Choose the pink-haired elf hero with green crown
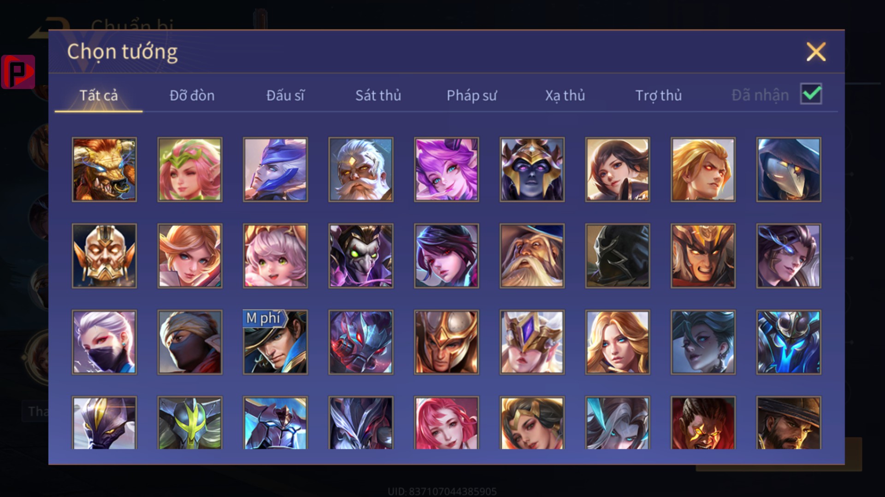Image resolution: width=885 pixels, height=497 pixels. click(x=190, y=170)
